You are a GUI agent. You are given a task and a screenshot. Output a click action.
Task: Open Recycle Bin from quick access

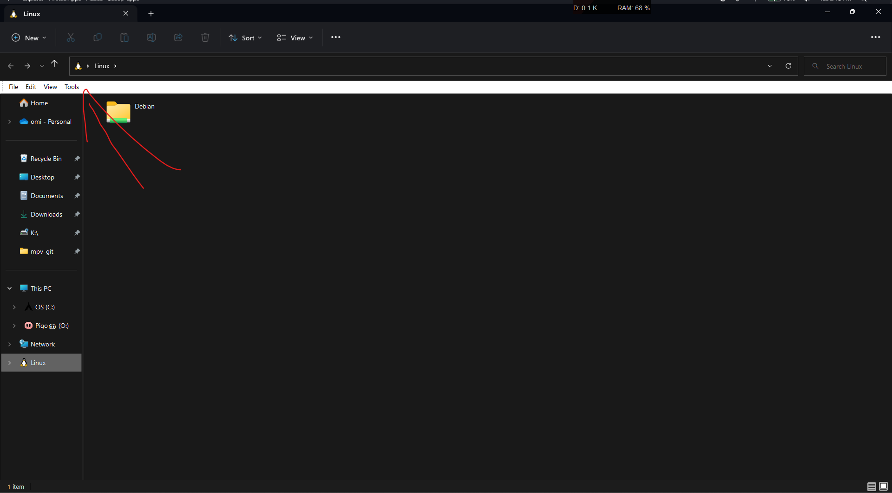pos(41,159)
